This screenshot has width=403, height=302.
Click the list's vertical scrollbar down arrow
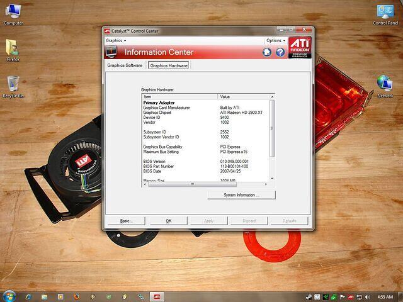[272, 179]
